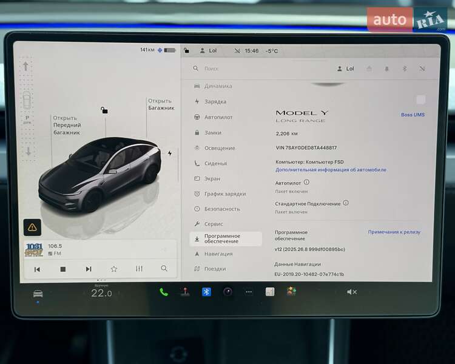Tap the 22.0 cabin temperature setting
This screenshot has width=455, height=364.
(x=101, y=293)
